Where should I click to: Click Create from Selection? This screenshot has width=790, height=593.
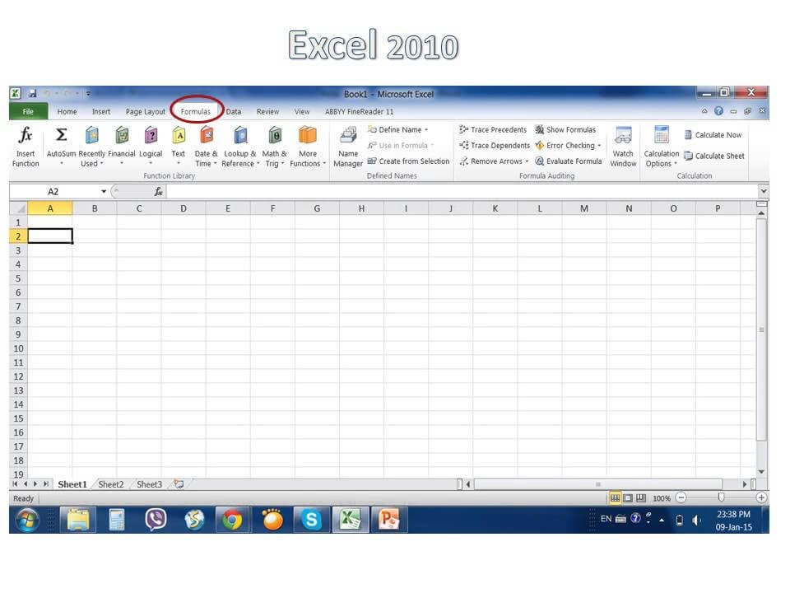click(409, 161)
